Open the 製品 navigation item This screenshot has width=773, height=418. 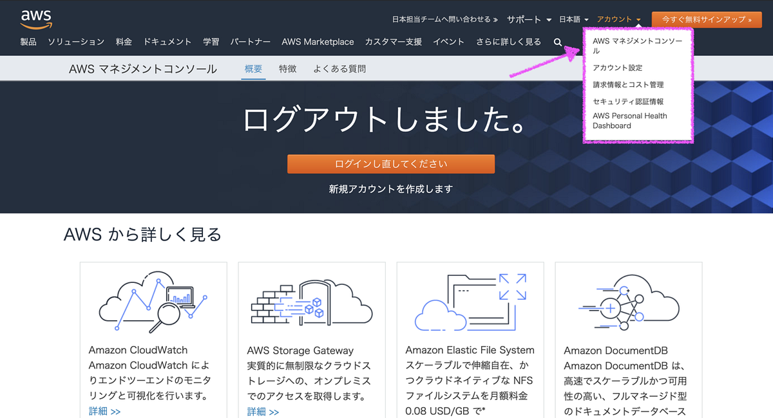[x=28, y=42]
